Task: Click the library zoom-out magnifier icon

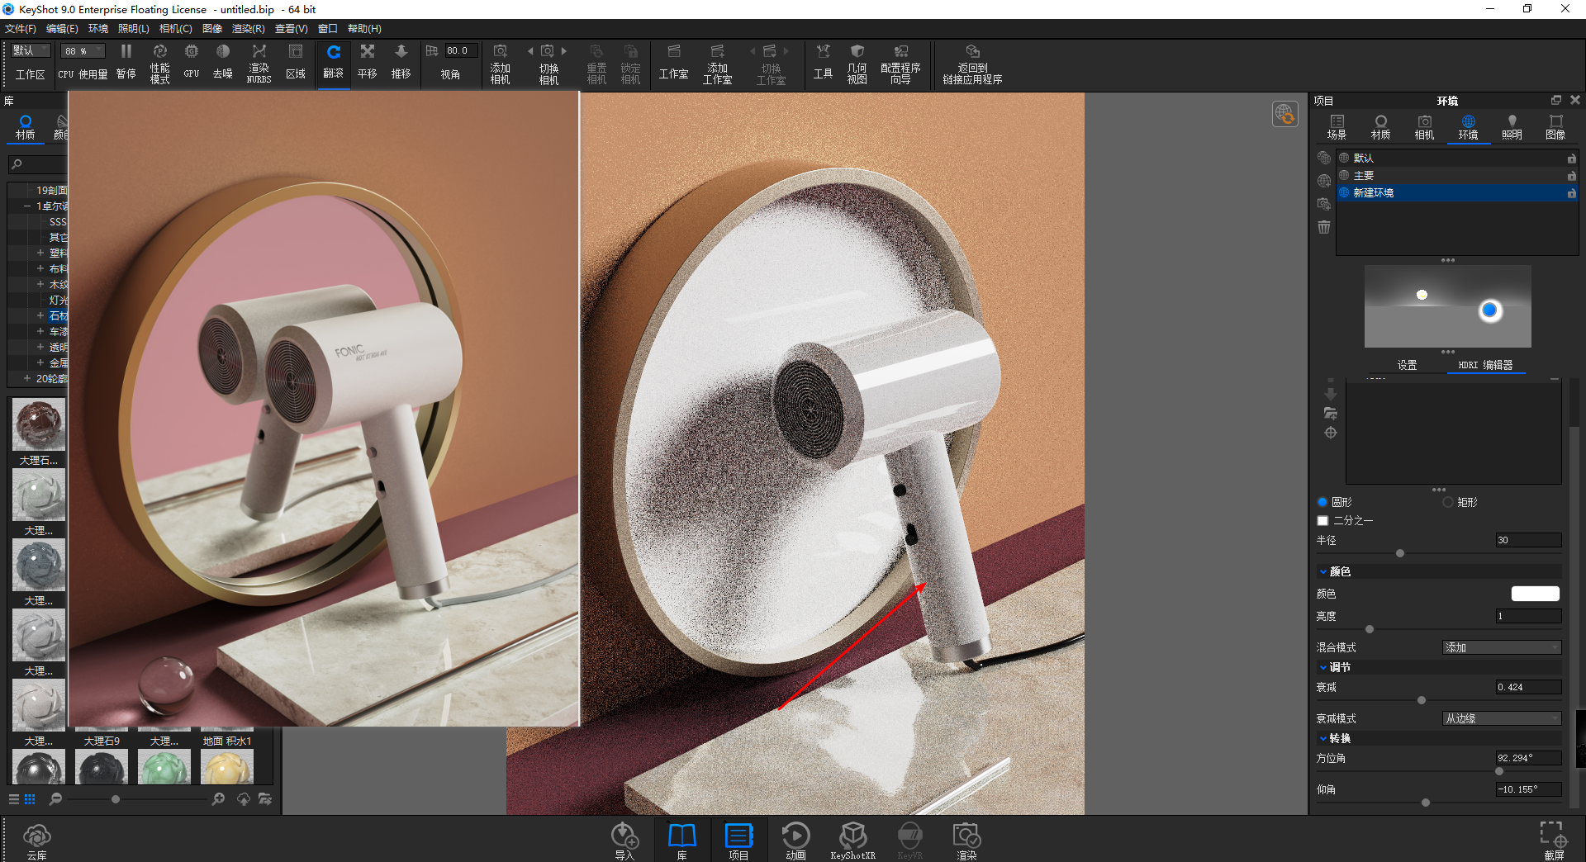Action: pos(55,799)
